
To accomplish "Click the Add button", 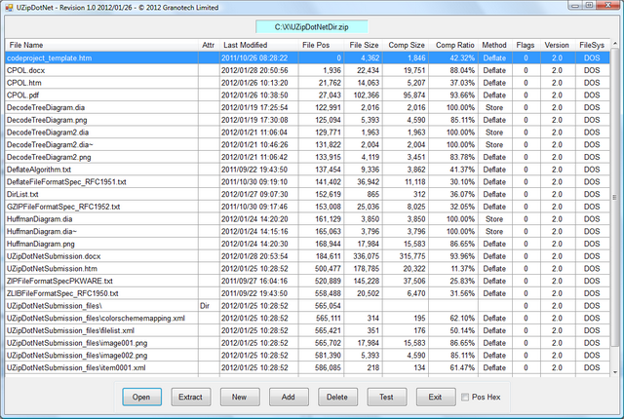I will click(289, 397).
